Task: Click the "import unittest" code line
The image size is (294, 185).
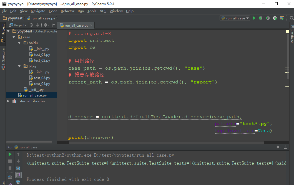Action: (x=91, y=40)
